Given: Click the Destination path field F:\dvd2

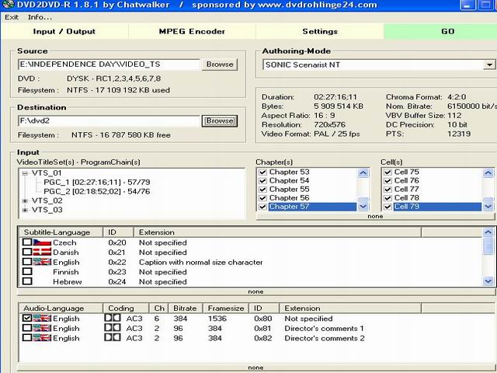Looking at the screenshot, I should [x=109, y=121].
